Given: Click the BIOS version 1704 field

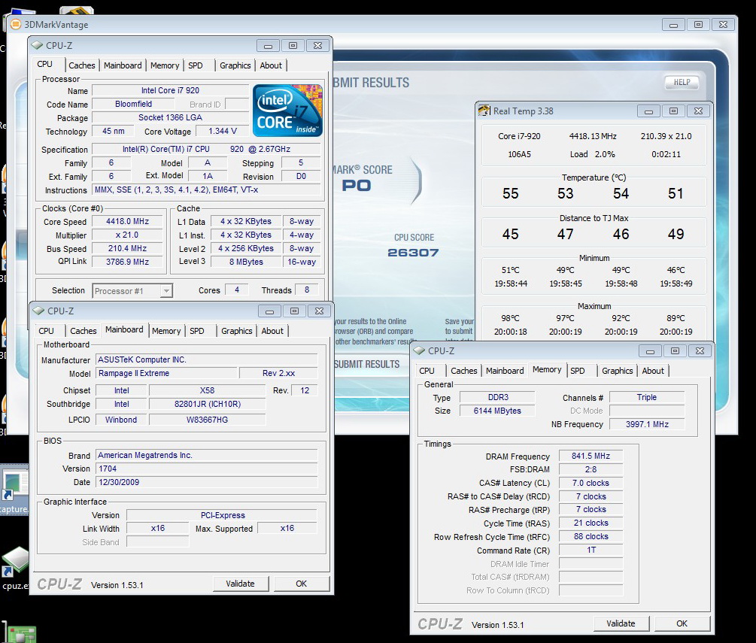Looking at the screenshot, I should (x=206, y=469).
